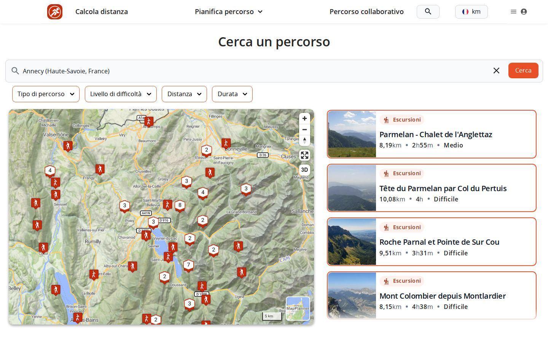Click the orange runner logo icon
The image size is (548, 342).
[x=55, y=12]
